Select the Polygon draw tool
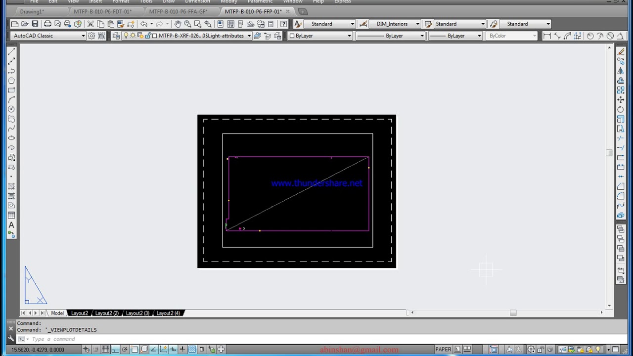 pyautogui.click(x=11, y=81)
